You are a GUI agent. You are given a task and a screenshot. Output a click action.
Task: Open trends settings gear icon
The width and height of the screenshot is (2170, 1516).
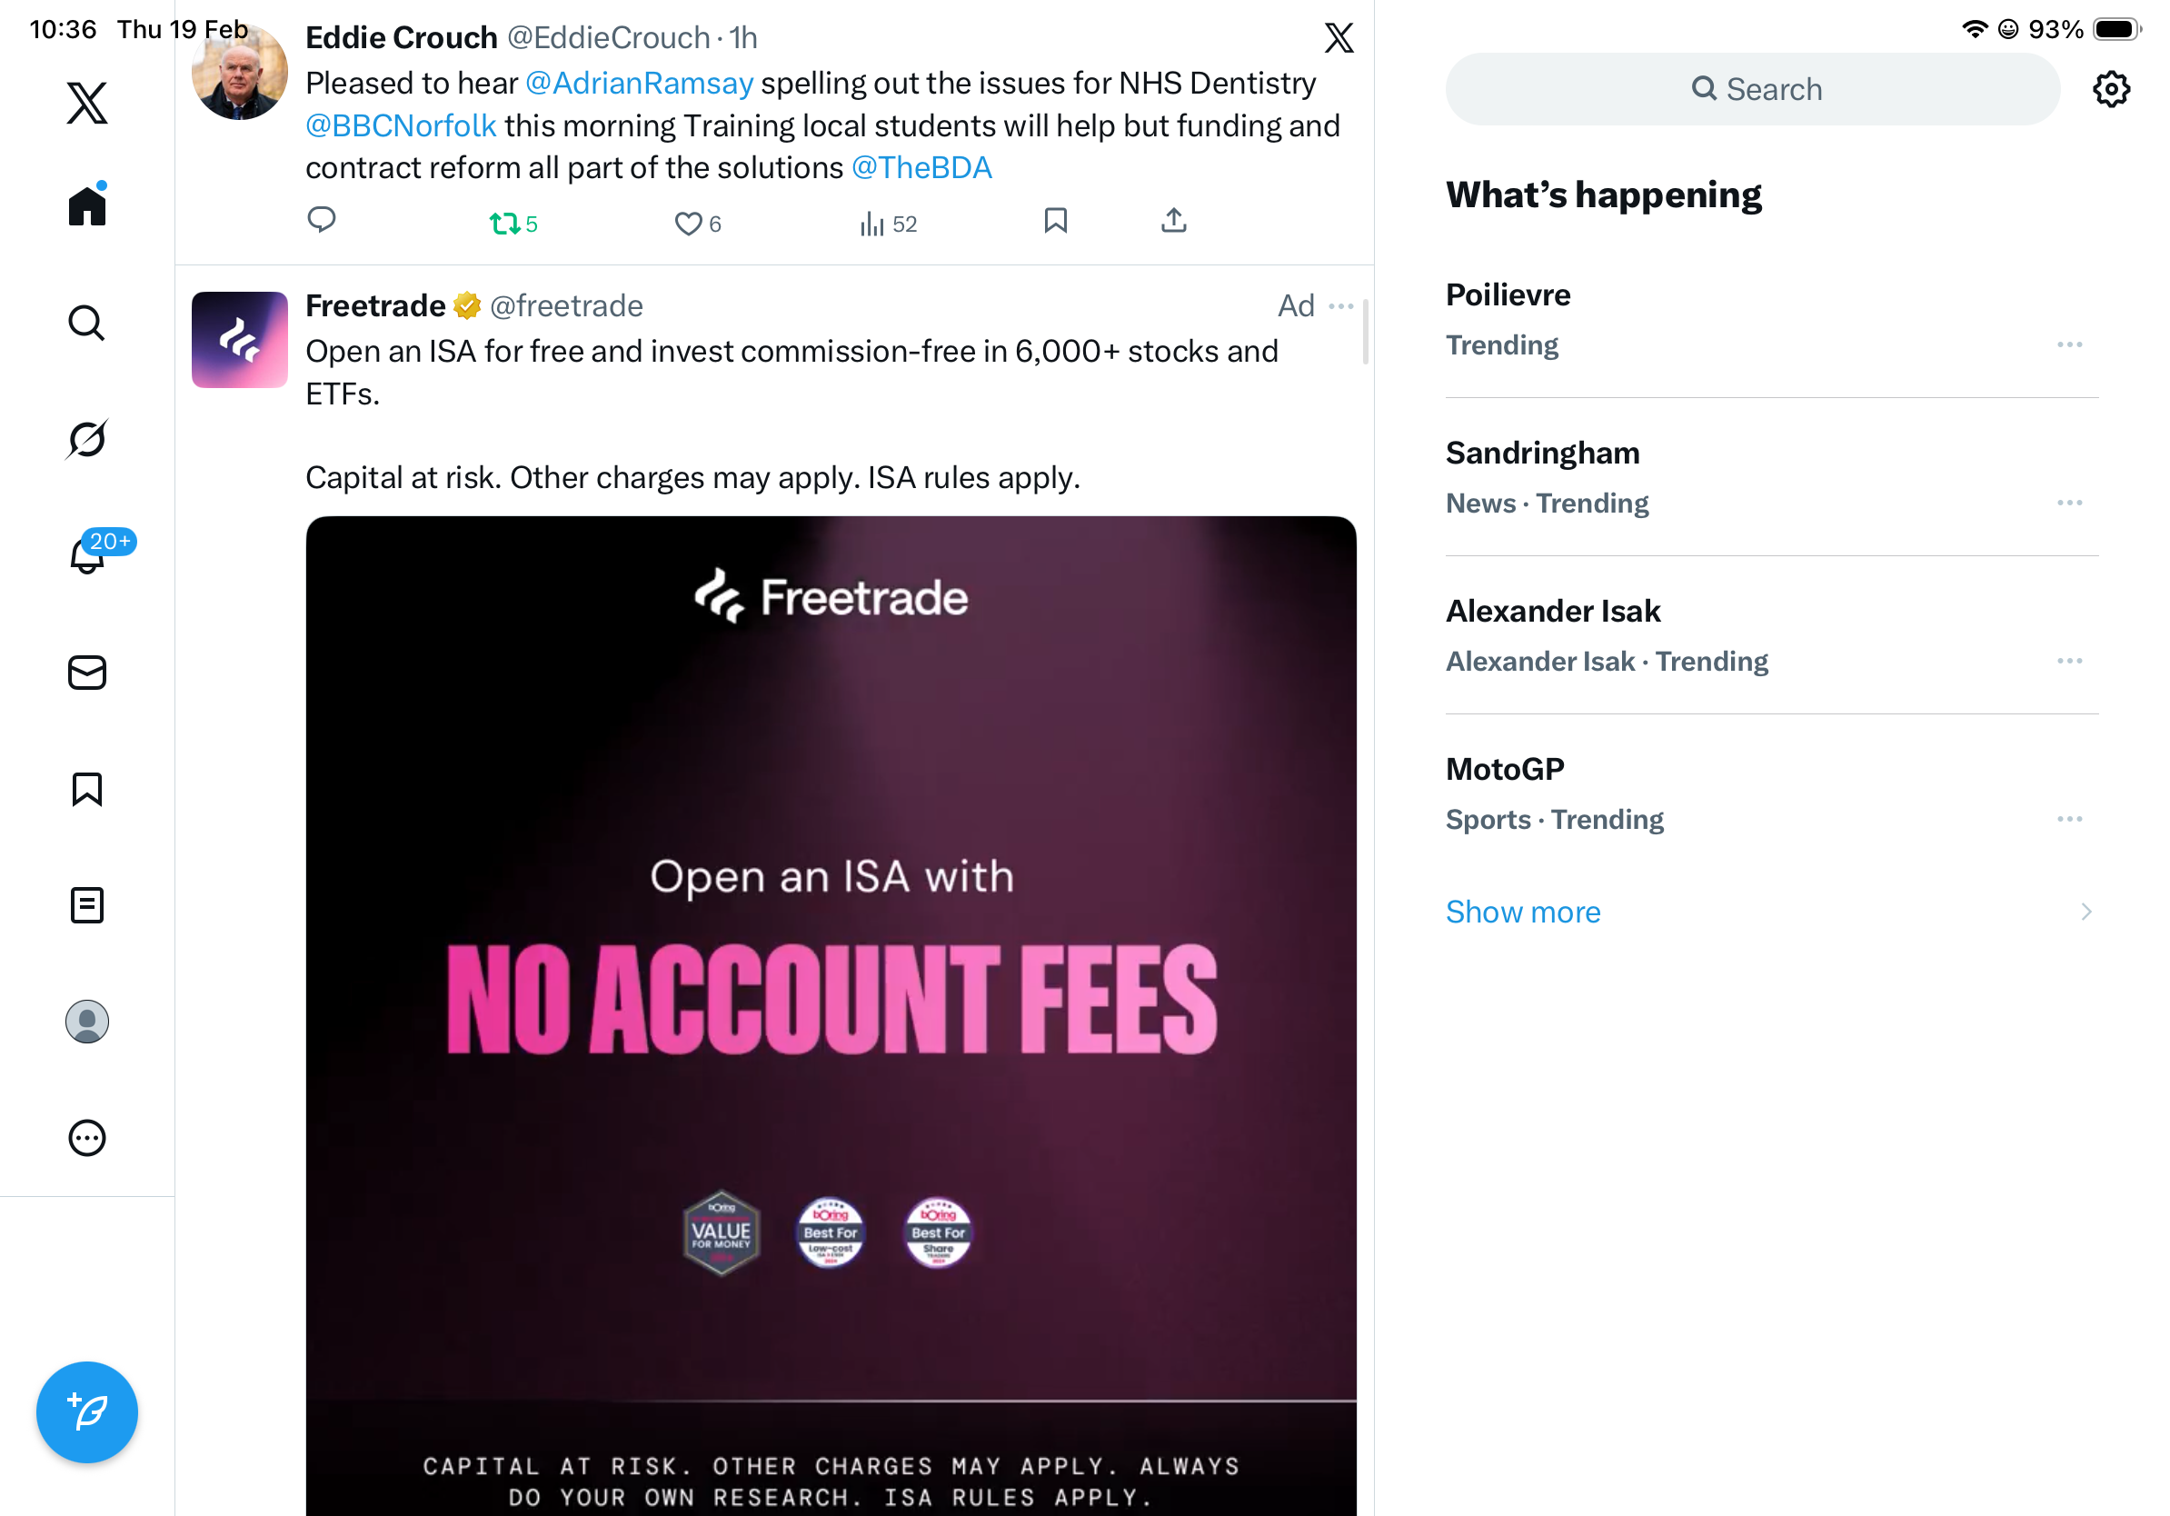tap(2110, 89)
